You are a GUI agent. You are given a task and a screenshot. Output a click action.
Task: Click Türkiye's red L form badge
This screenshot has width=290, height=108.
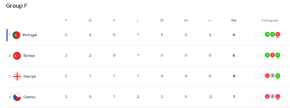coord(272,55)
